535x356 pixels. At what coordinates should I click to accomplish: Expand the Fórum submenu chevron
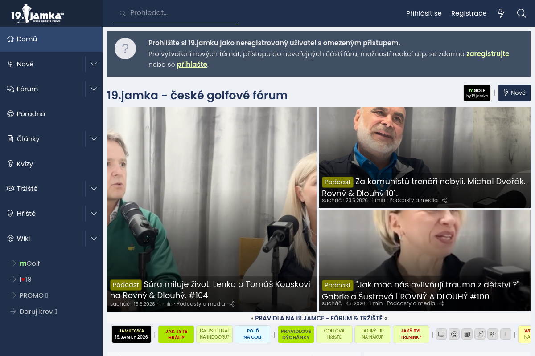coord(94,89)
